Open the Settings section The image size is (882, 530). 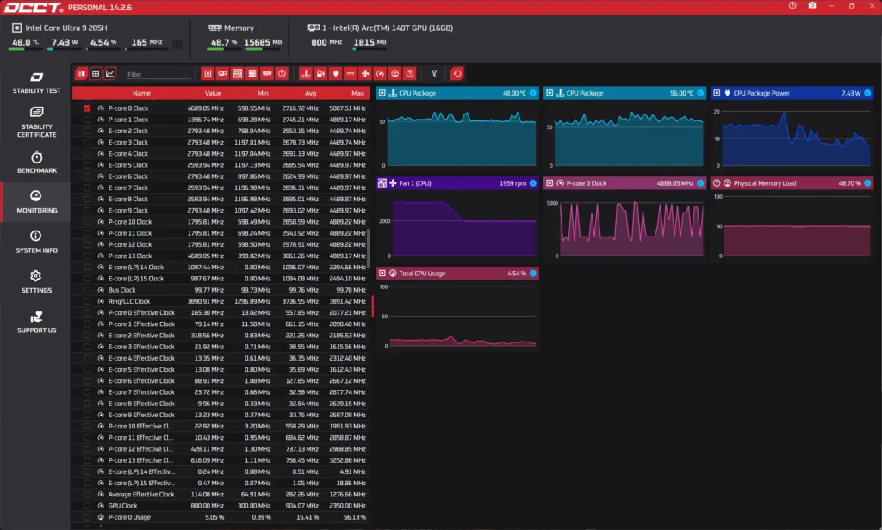[x=36, y=281]
